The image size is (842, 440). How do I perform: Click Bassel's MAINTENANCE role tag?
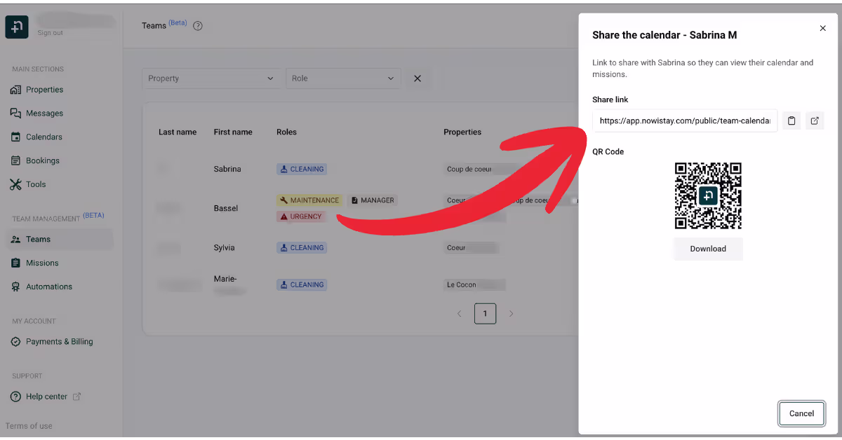pos(309,200)
